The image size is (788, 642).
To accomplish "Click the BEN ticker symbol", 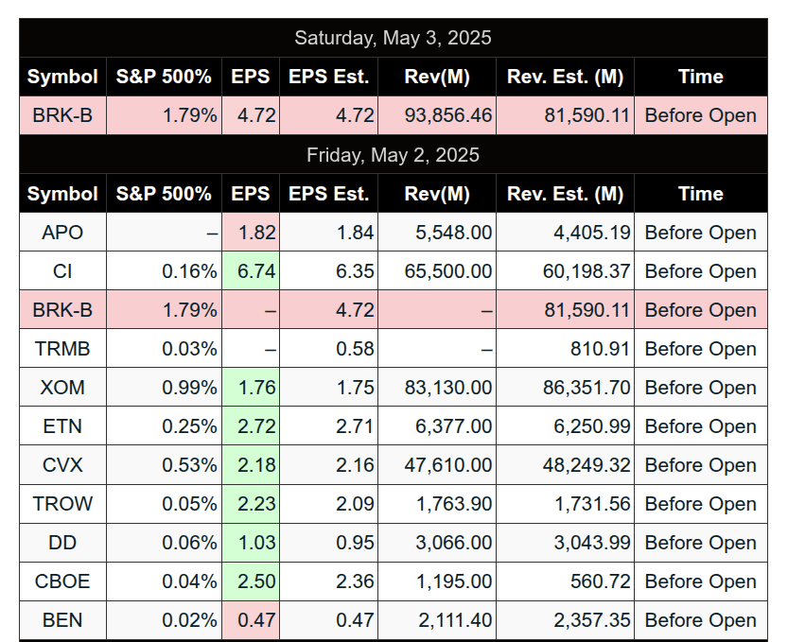I will [62, 620].
